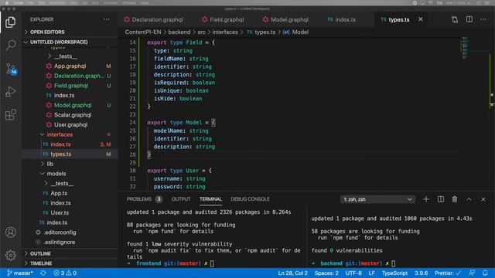Collapse the models folder
The width and height of the screenshot is (495, 278).
[x=56, y=174]
